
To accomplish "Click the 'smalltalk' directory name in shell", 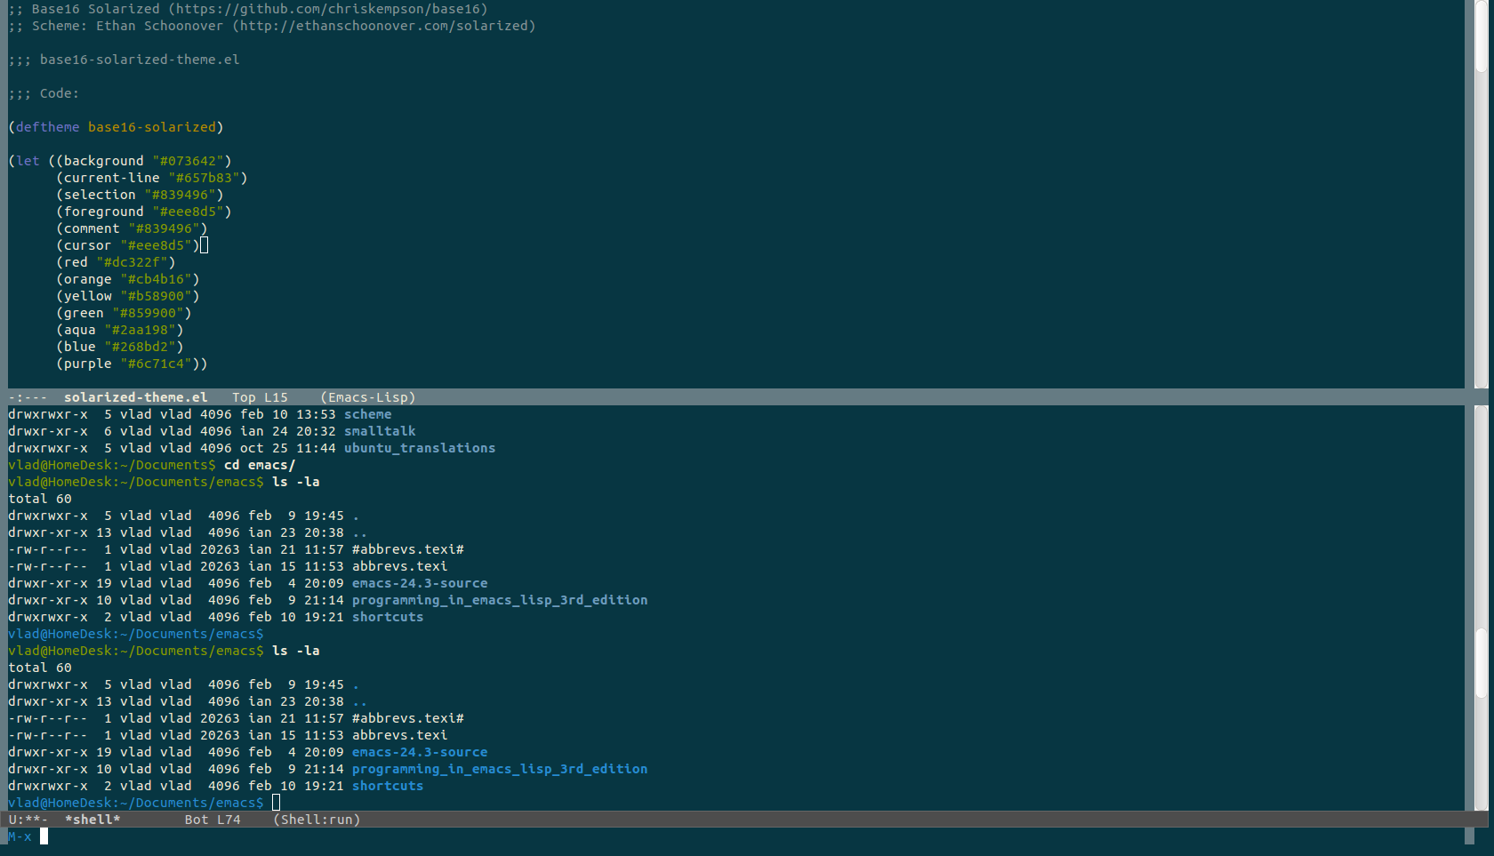I will tap(380, 431).
